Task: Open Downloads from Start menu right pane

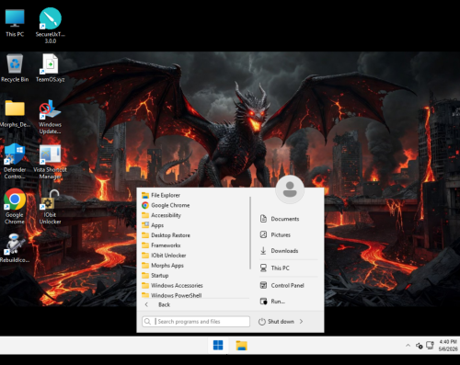Action: click(288, 251)
